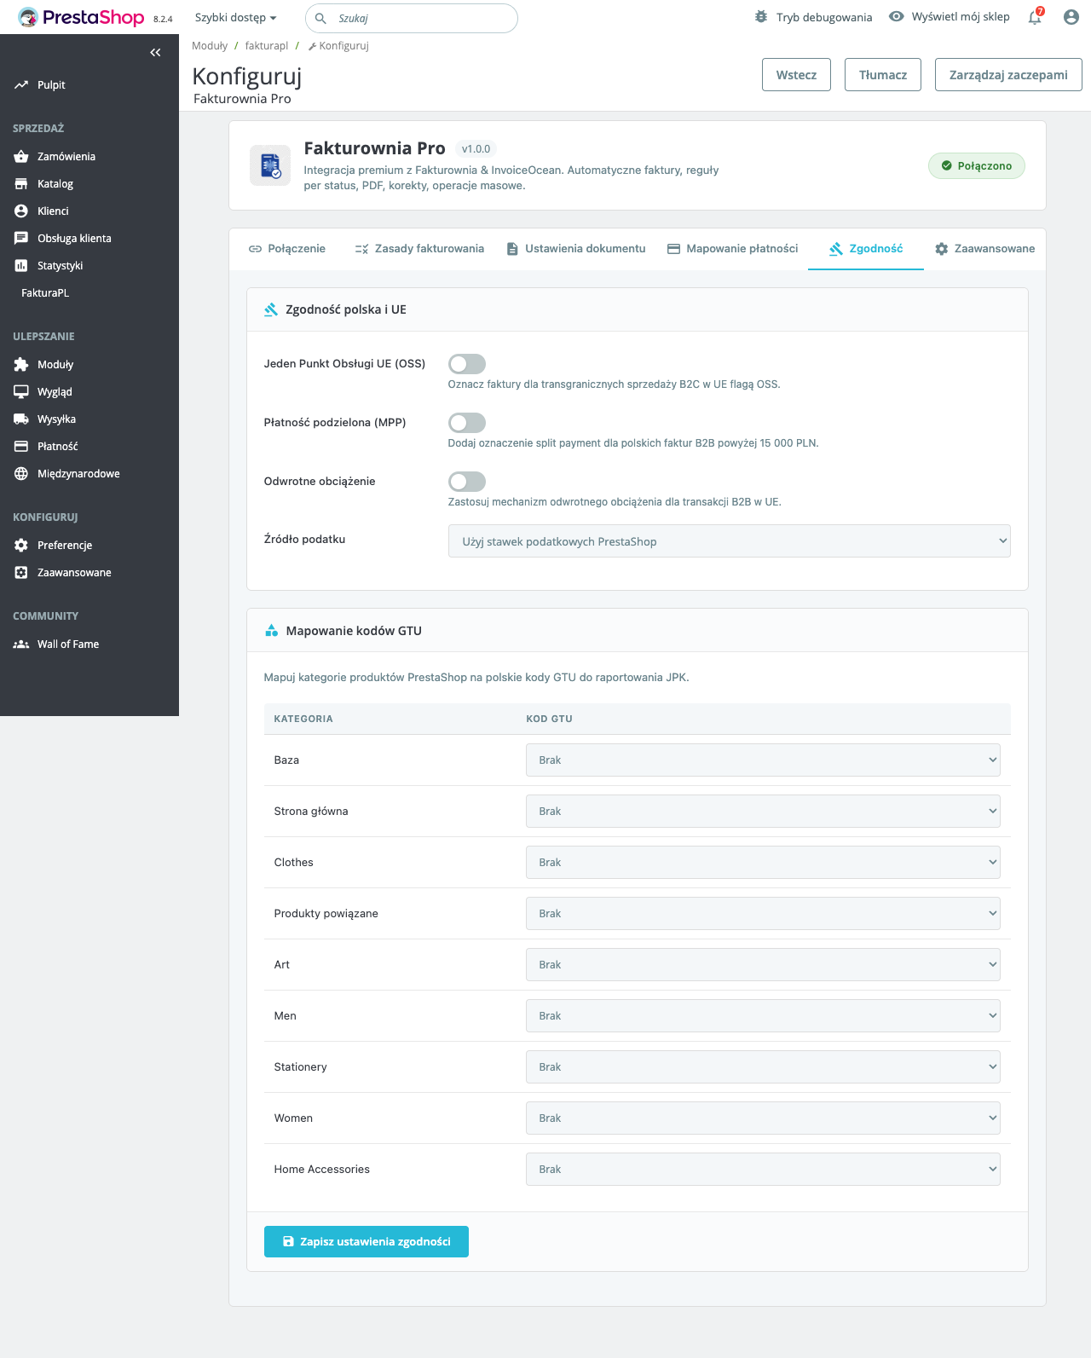Click the Zamówienia basket icon
This screenshot has width=1091, height=1358.
coord(21,157)
